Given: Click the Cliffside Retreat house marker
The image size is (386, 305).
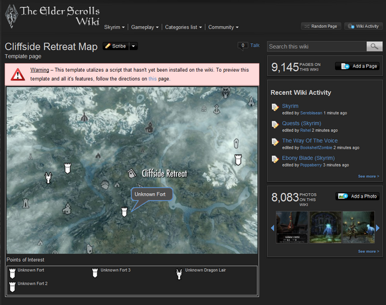Looking at the screenshot, I should point(132,173).
